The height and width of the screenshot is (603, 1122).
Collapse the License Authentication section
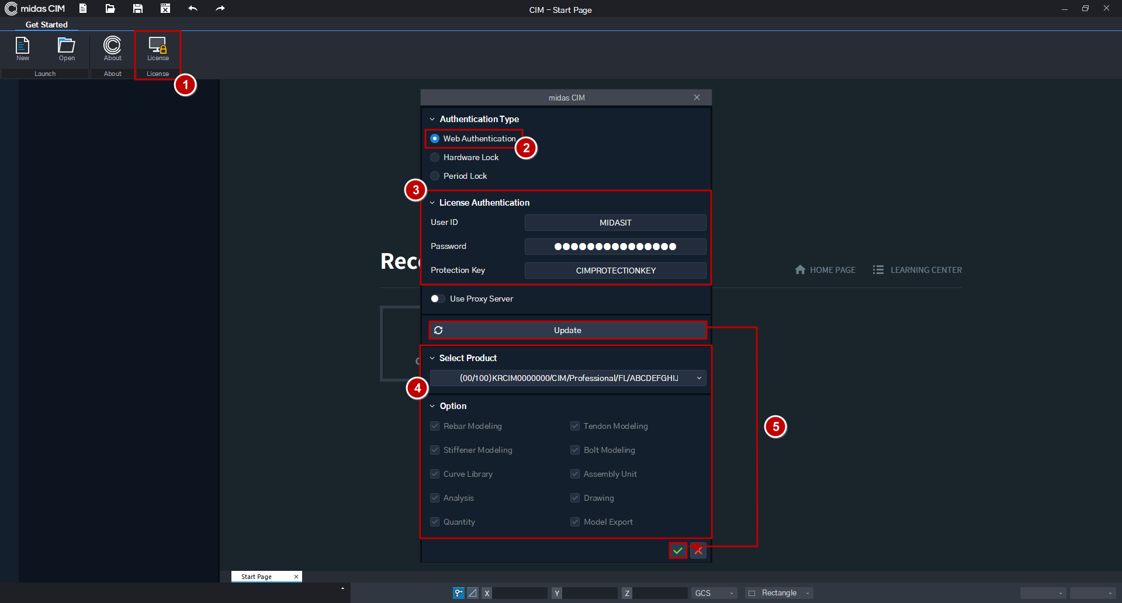coord(432,203)
